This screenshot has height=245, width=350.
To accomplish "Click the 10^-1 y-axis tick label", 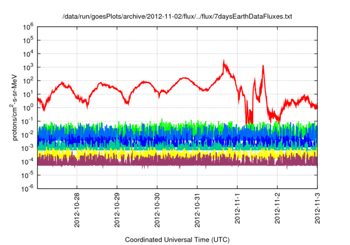I will click(x=28, y=121).
